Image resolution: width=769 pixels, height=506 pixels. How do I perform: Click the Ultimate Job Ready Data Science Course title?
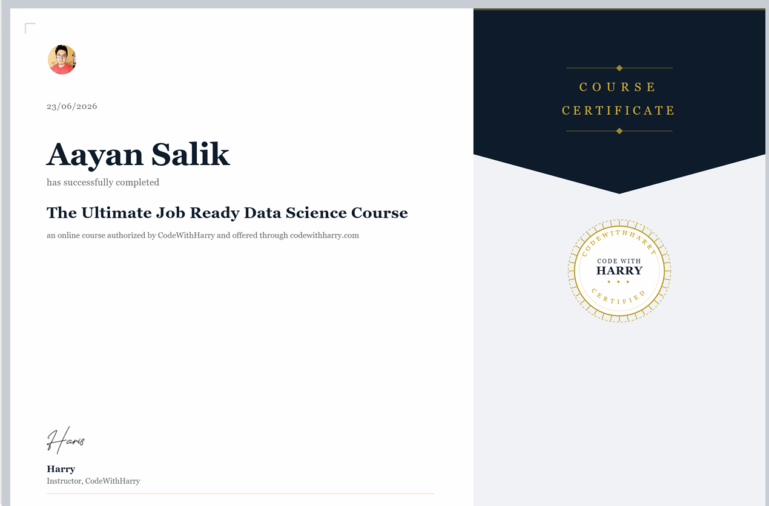click(227, 213)
